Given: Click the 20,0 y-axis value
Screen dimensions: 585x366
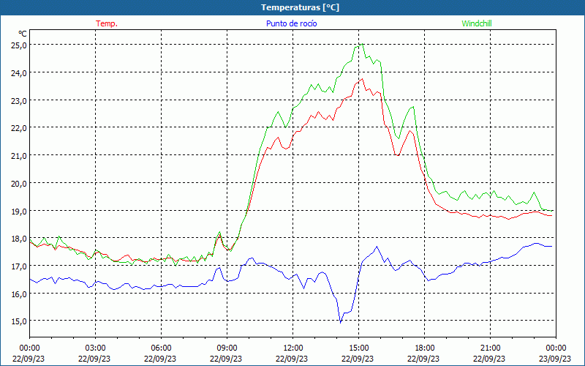Looking at the screenshot, I should 19,184.
